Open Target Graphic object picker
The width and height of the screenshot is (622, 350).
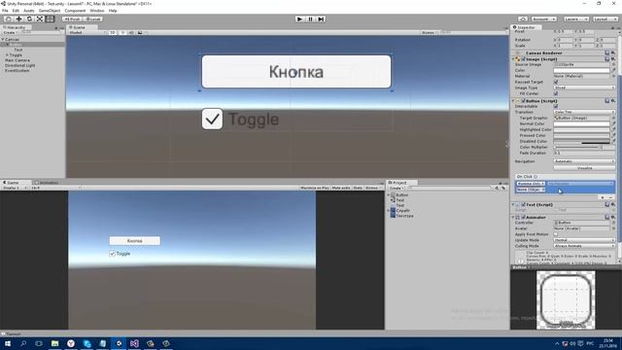tap(613, 118)
